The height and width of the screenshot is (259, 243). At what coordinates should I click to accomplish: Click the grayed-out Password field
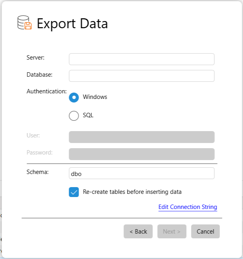(141, 154)
